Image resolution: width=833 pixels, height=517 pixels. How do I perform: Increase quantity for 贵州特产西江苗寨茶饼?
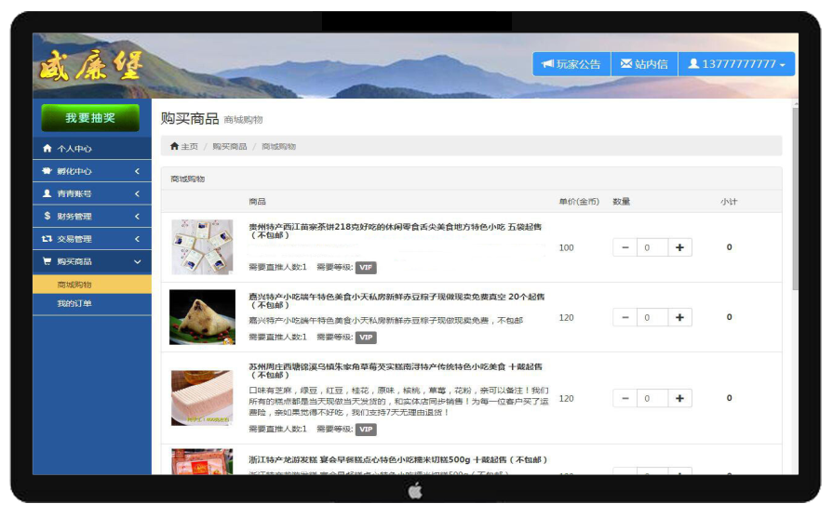click(x=679, y=247)
